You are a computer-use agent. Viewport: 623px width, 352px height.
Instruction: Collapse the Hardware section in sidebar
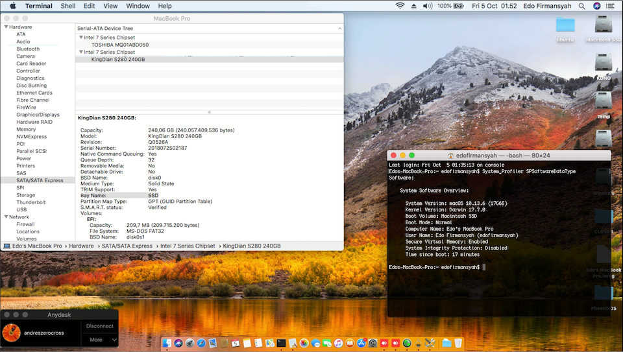point(6,27)
